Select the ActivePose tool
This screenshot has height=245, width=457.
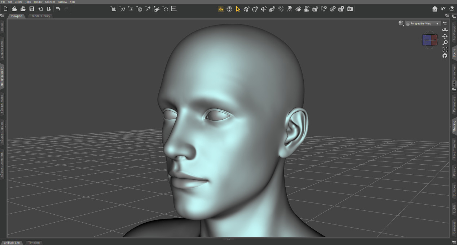pos(246,9)
